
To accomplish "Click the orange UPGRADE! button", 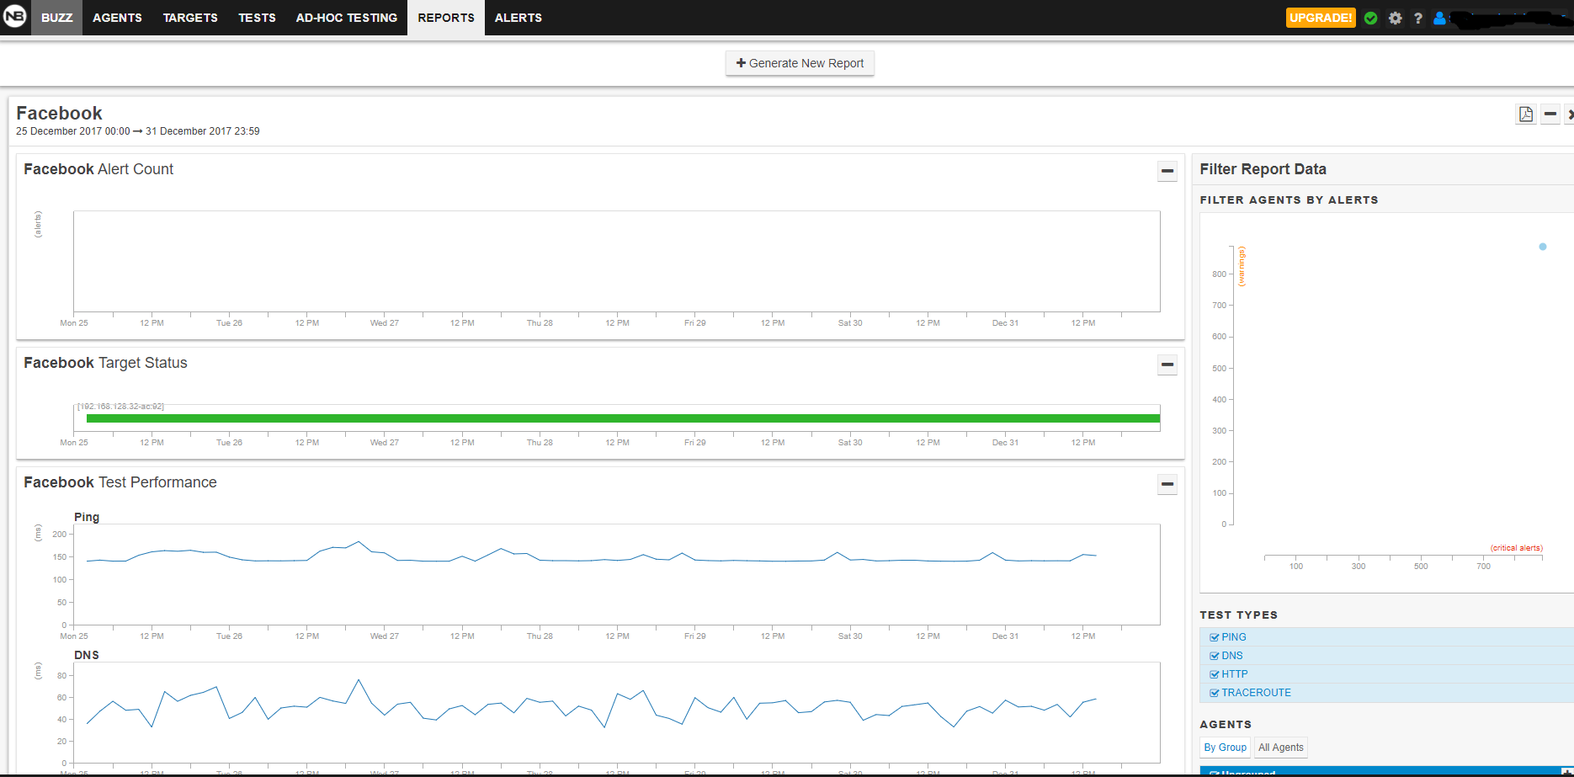I will point(1320,18).
